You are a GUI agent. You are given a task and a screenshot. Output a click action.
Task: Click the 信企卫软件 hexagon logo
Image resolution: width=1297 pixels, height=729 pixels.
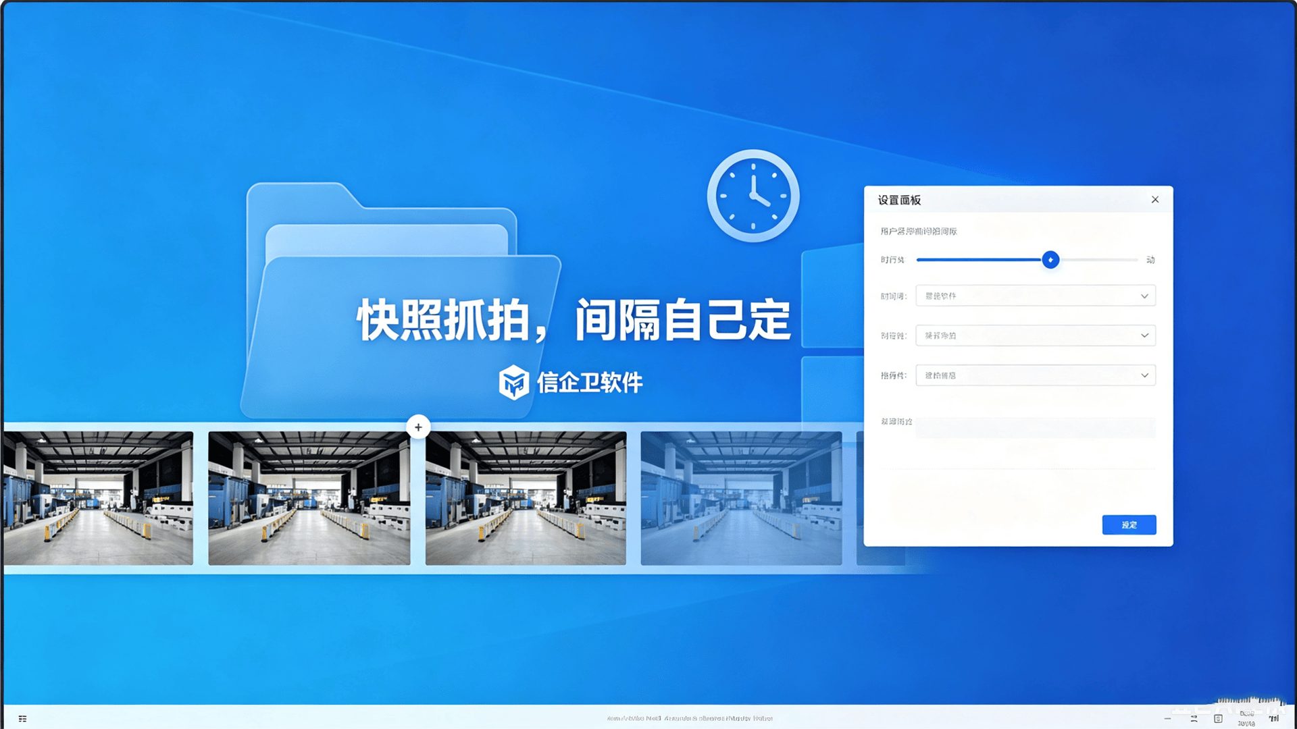coord(513,382)
